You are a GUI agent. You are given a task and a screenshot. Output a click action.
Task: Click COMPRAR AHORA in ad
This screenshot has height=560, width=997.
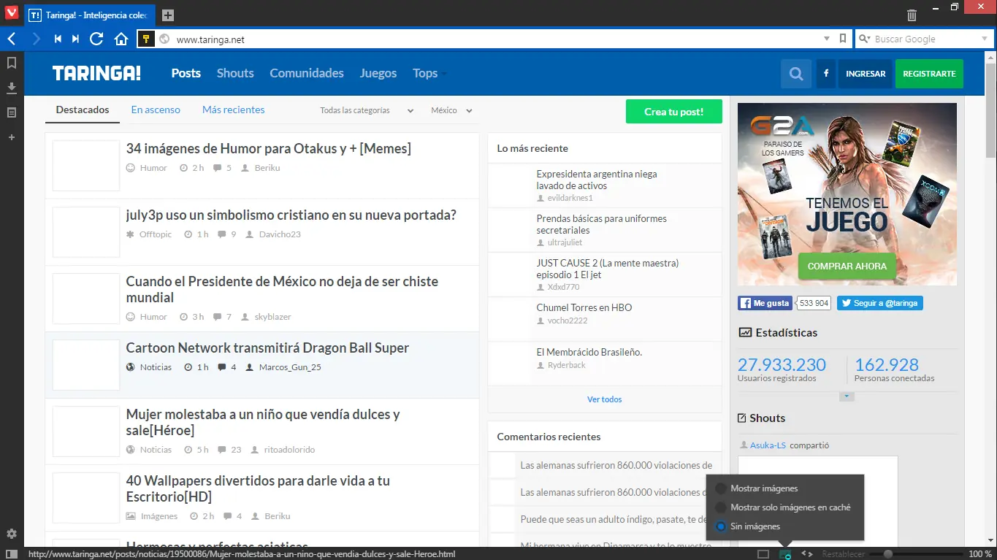point(847,266)
